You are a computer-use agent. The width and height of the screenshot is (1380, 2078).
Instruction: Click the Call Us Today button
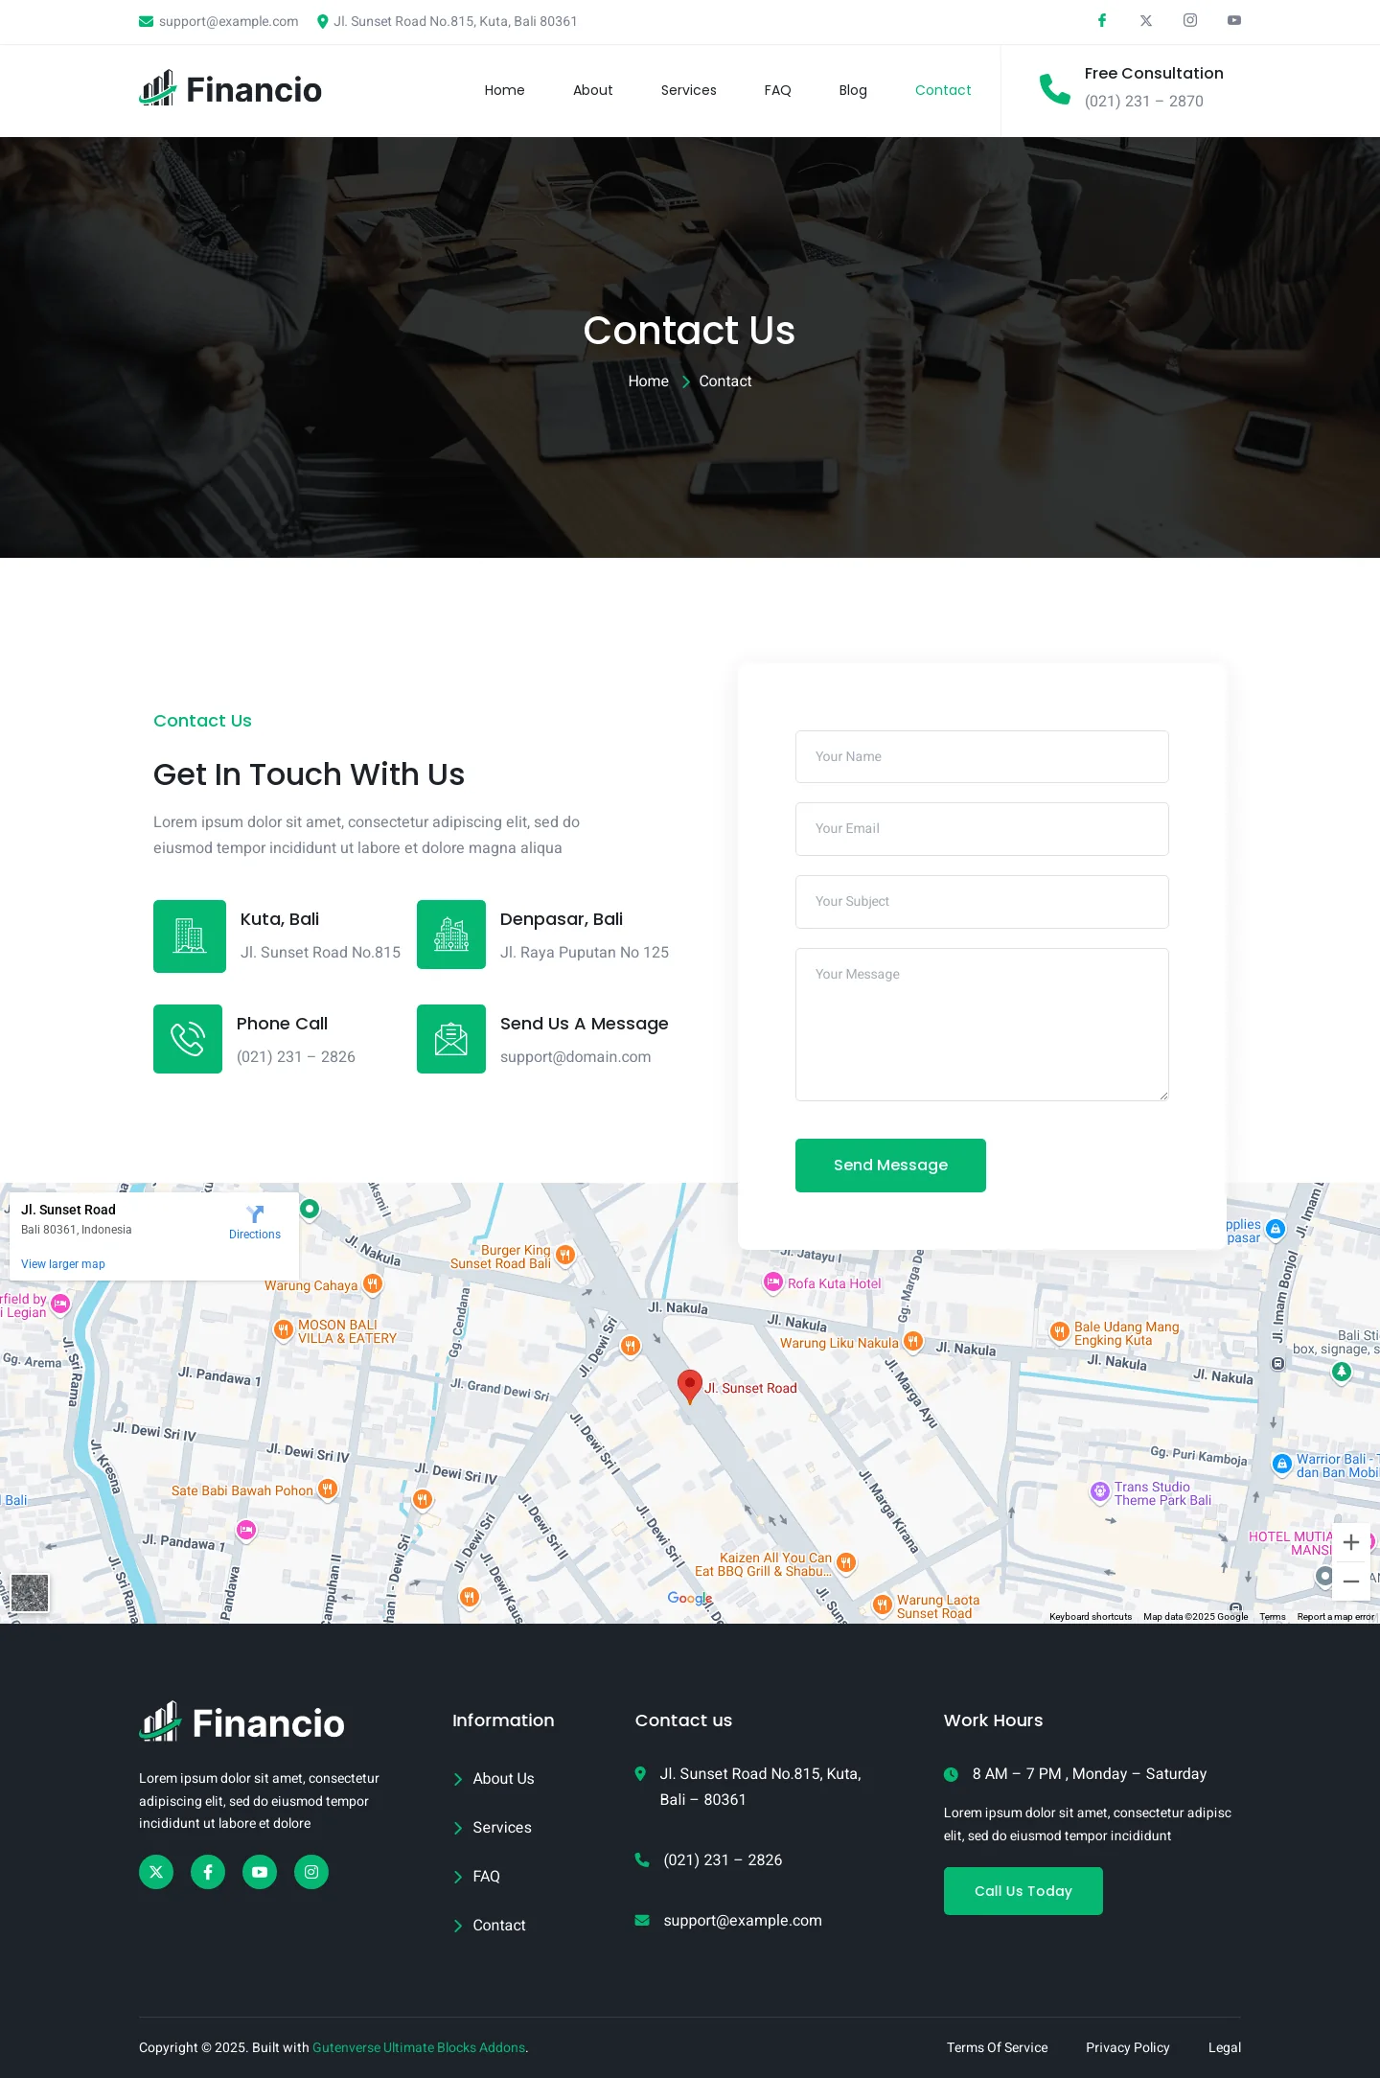coord(1023,1891)
